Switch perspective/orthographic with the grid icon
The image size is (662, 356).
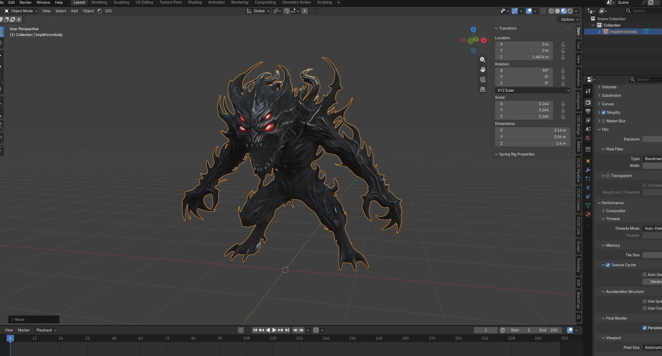coord(482,89)
